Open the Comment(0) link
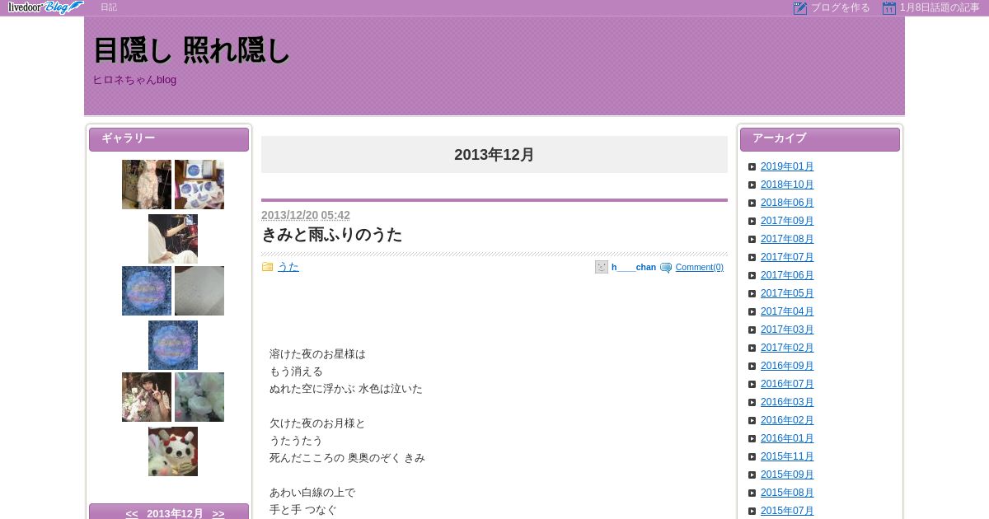Screen dimensions: 989x519 [x=700, y=267]
